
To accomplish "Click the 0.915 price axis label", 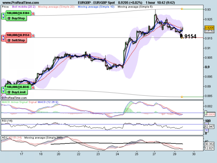I will pyautogui.click(x=209, y=38).
